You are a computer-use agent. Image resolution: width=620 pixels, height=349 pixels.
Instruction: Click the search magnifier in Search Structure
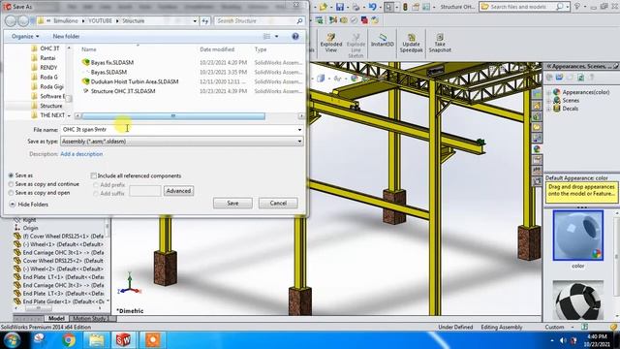(x=299, y=21)
